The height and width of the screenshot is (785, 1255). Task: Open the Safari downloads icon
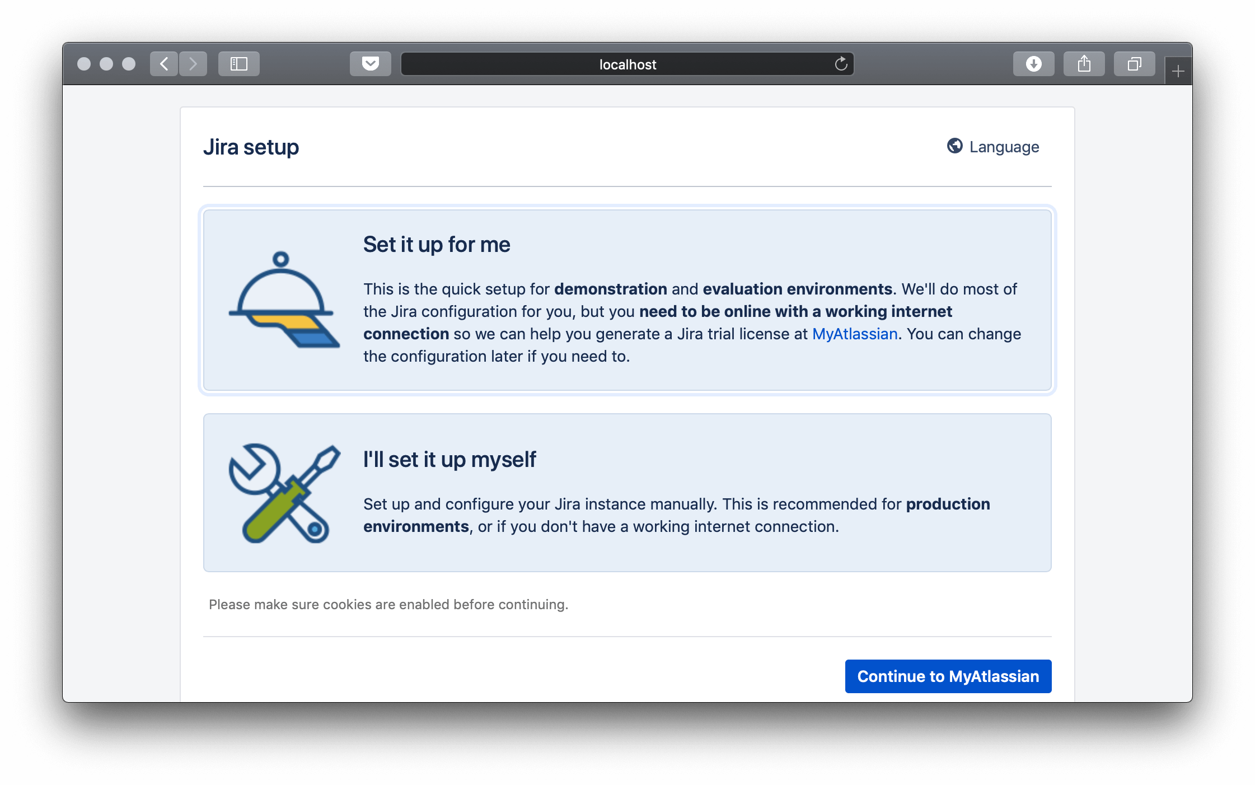[1033, 64]
